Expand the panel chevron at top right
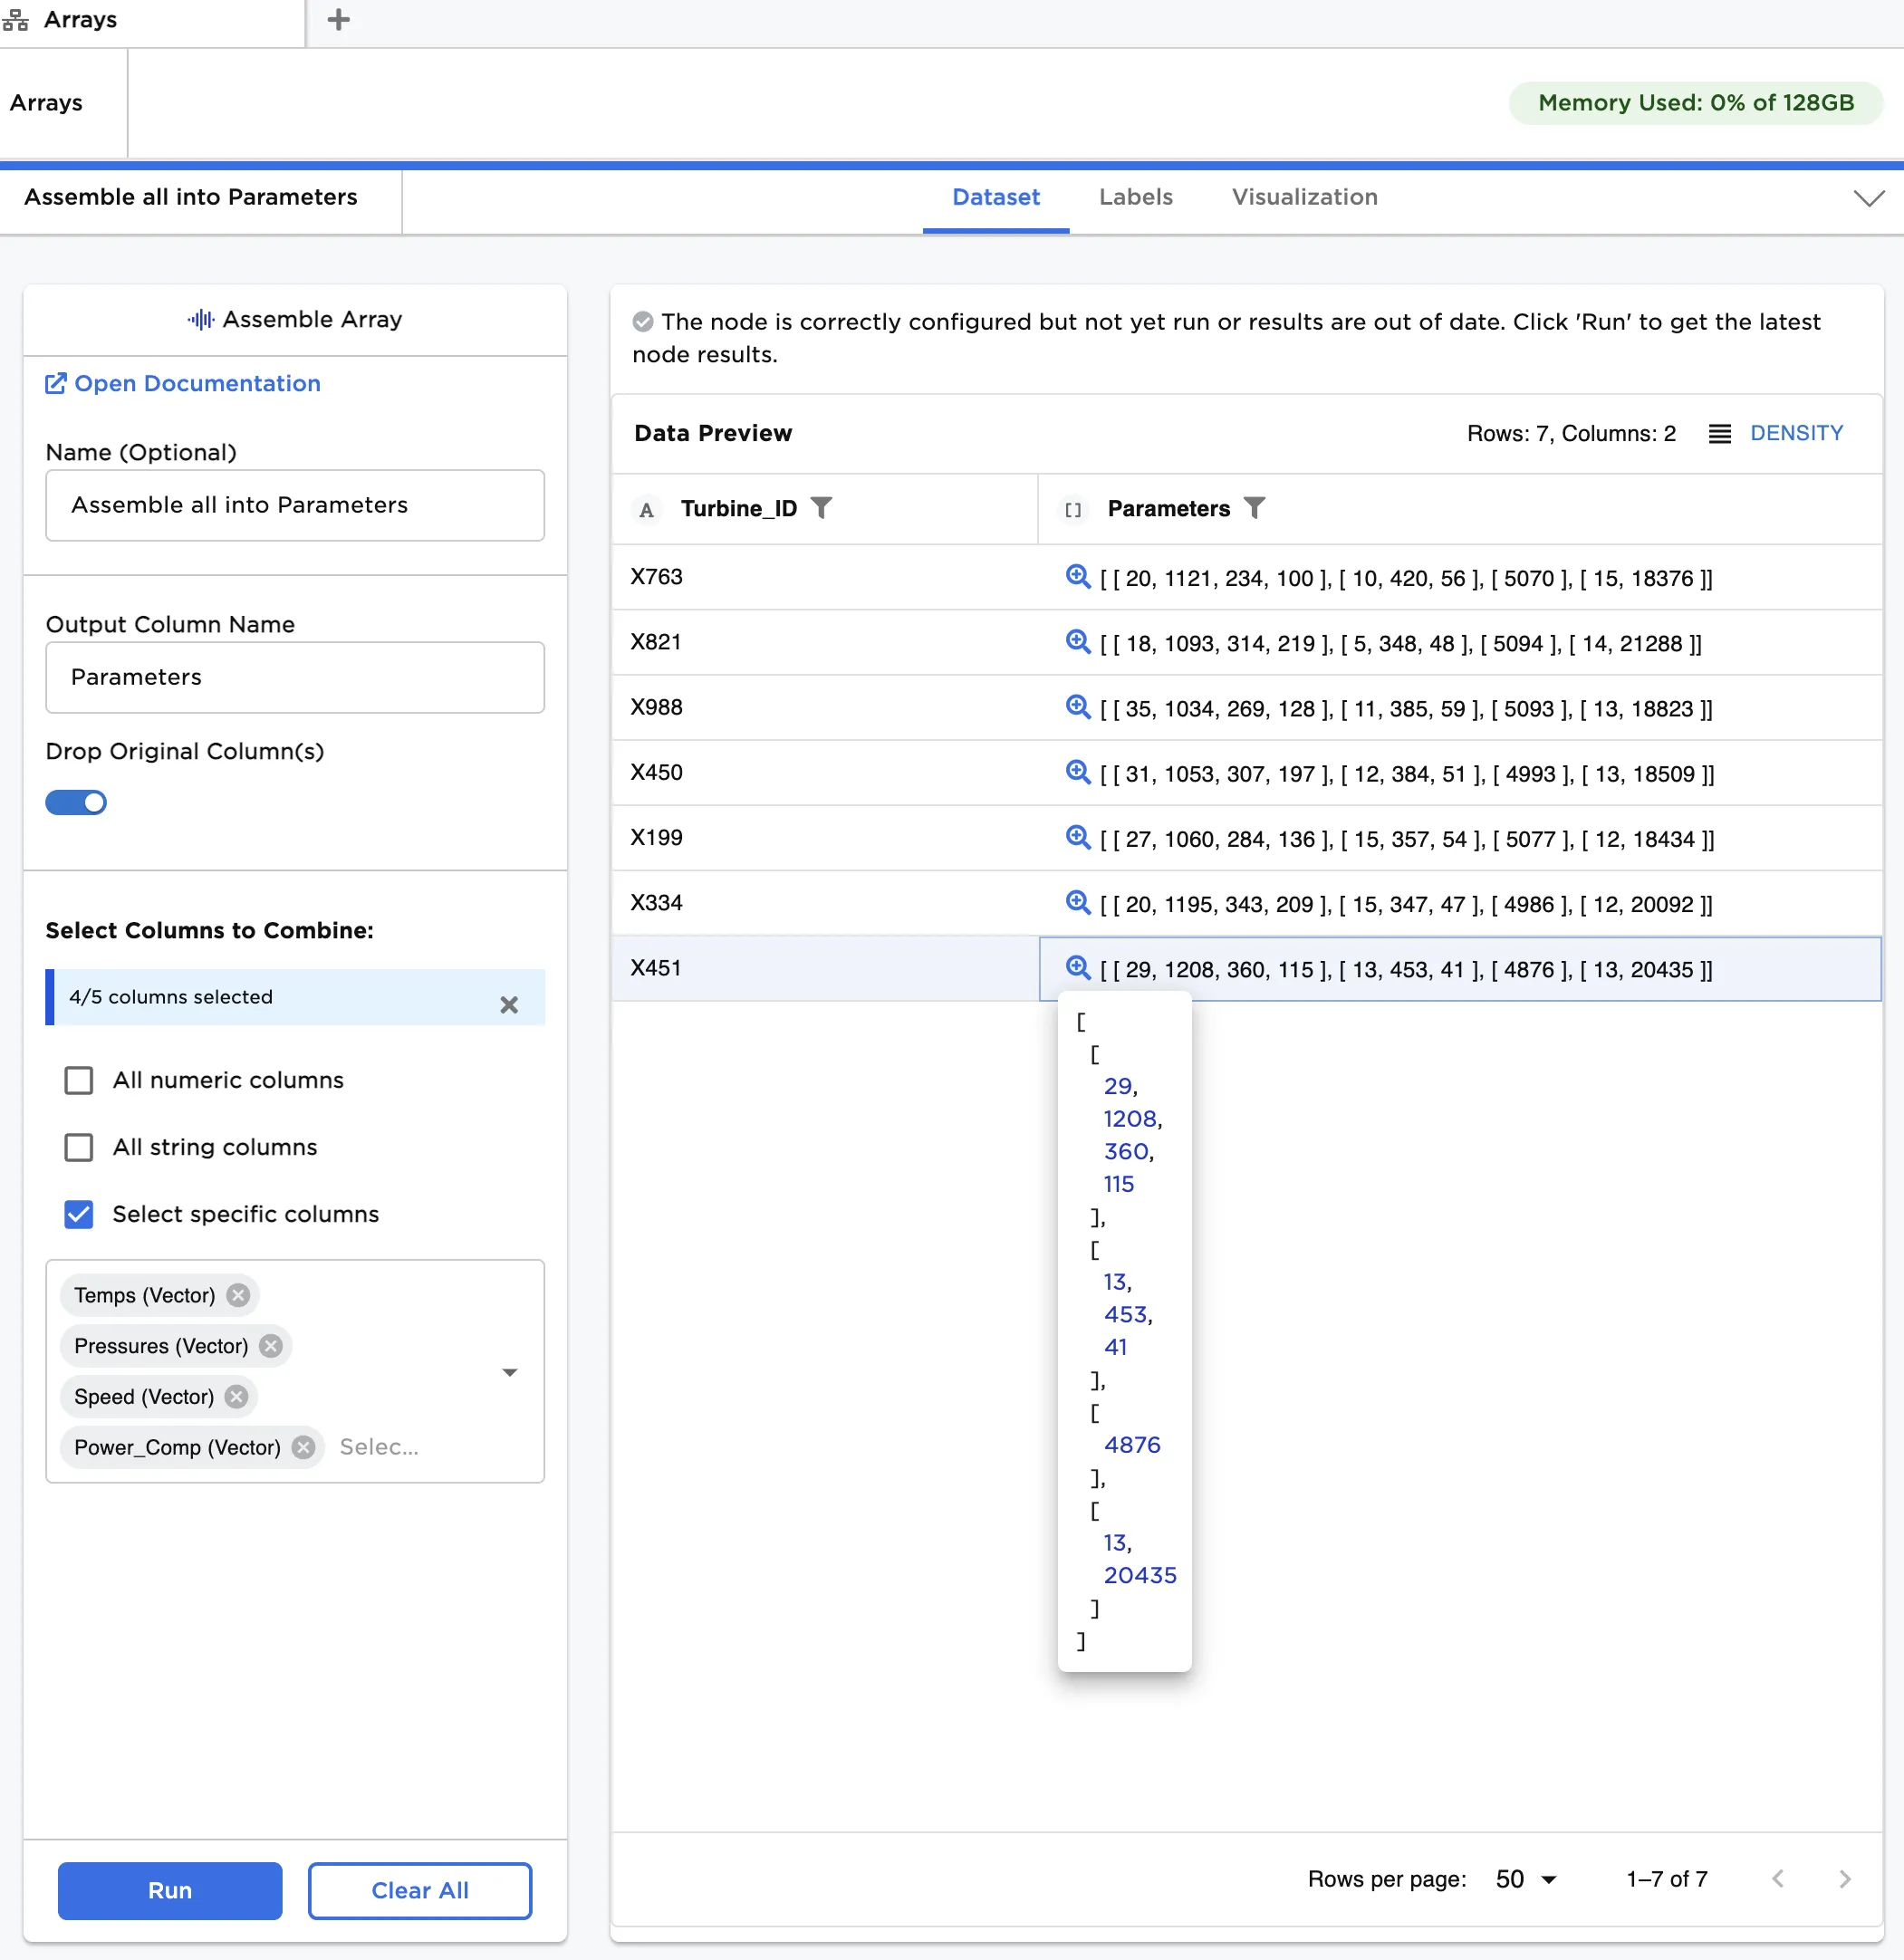 pos(1868,198)
